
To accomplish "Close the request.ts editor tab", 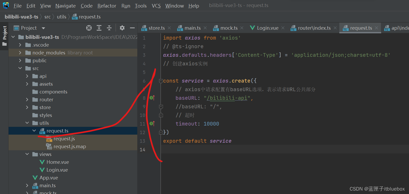I will click(x=376, y=28).
